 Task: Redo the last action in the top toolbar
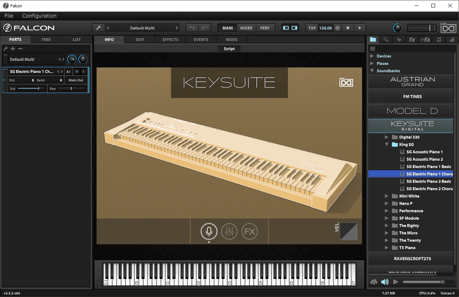pos(205,28)
